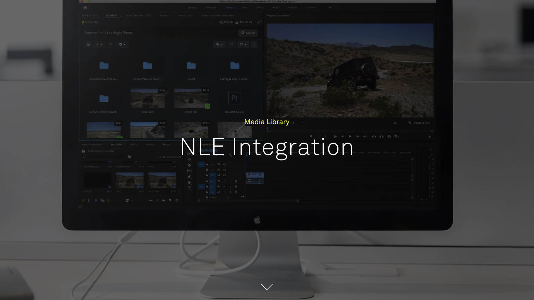Select the Ripple Edit tool
Image resolution: width=534 pixels, height=300 pixels.
point(189,159)
